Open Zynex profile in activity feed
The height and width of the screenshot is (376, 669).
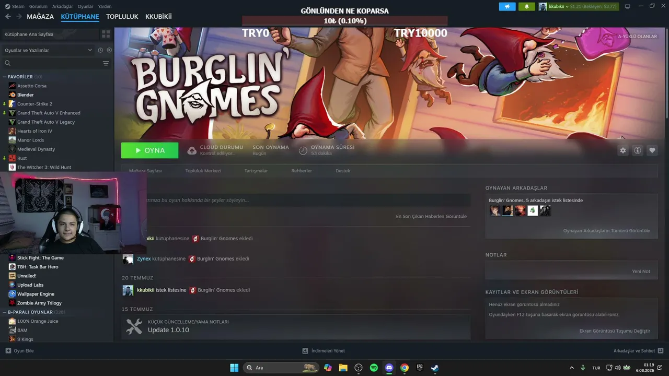[143, 258]
